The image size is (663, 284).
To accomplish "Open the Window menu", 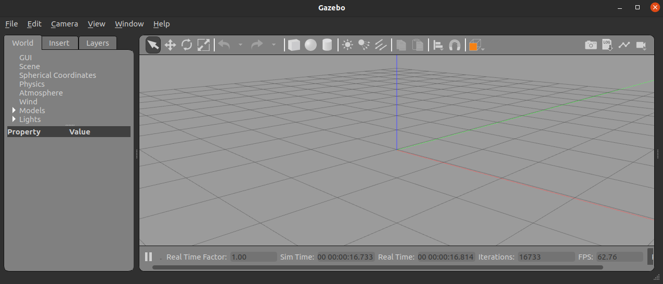I will [x=129, y=24].
